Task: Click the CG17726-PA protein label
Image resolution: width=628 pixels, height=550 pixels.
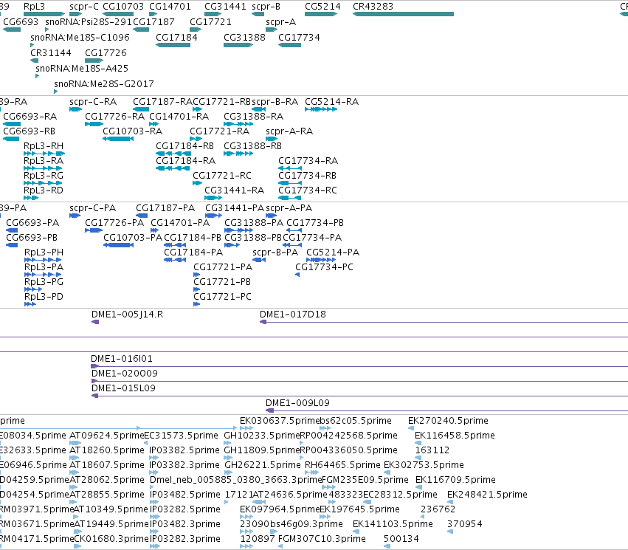Action: [x=114, y=223]
